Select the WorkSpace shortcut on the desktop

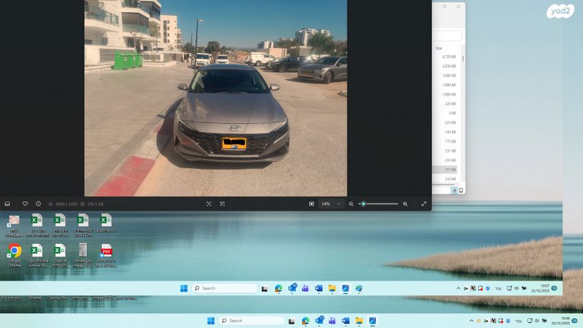(x=14, y=225)
